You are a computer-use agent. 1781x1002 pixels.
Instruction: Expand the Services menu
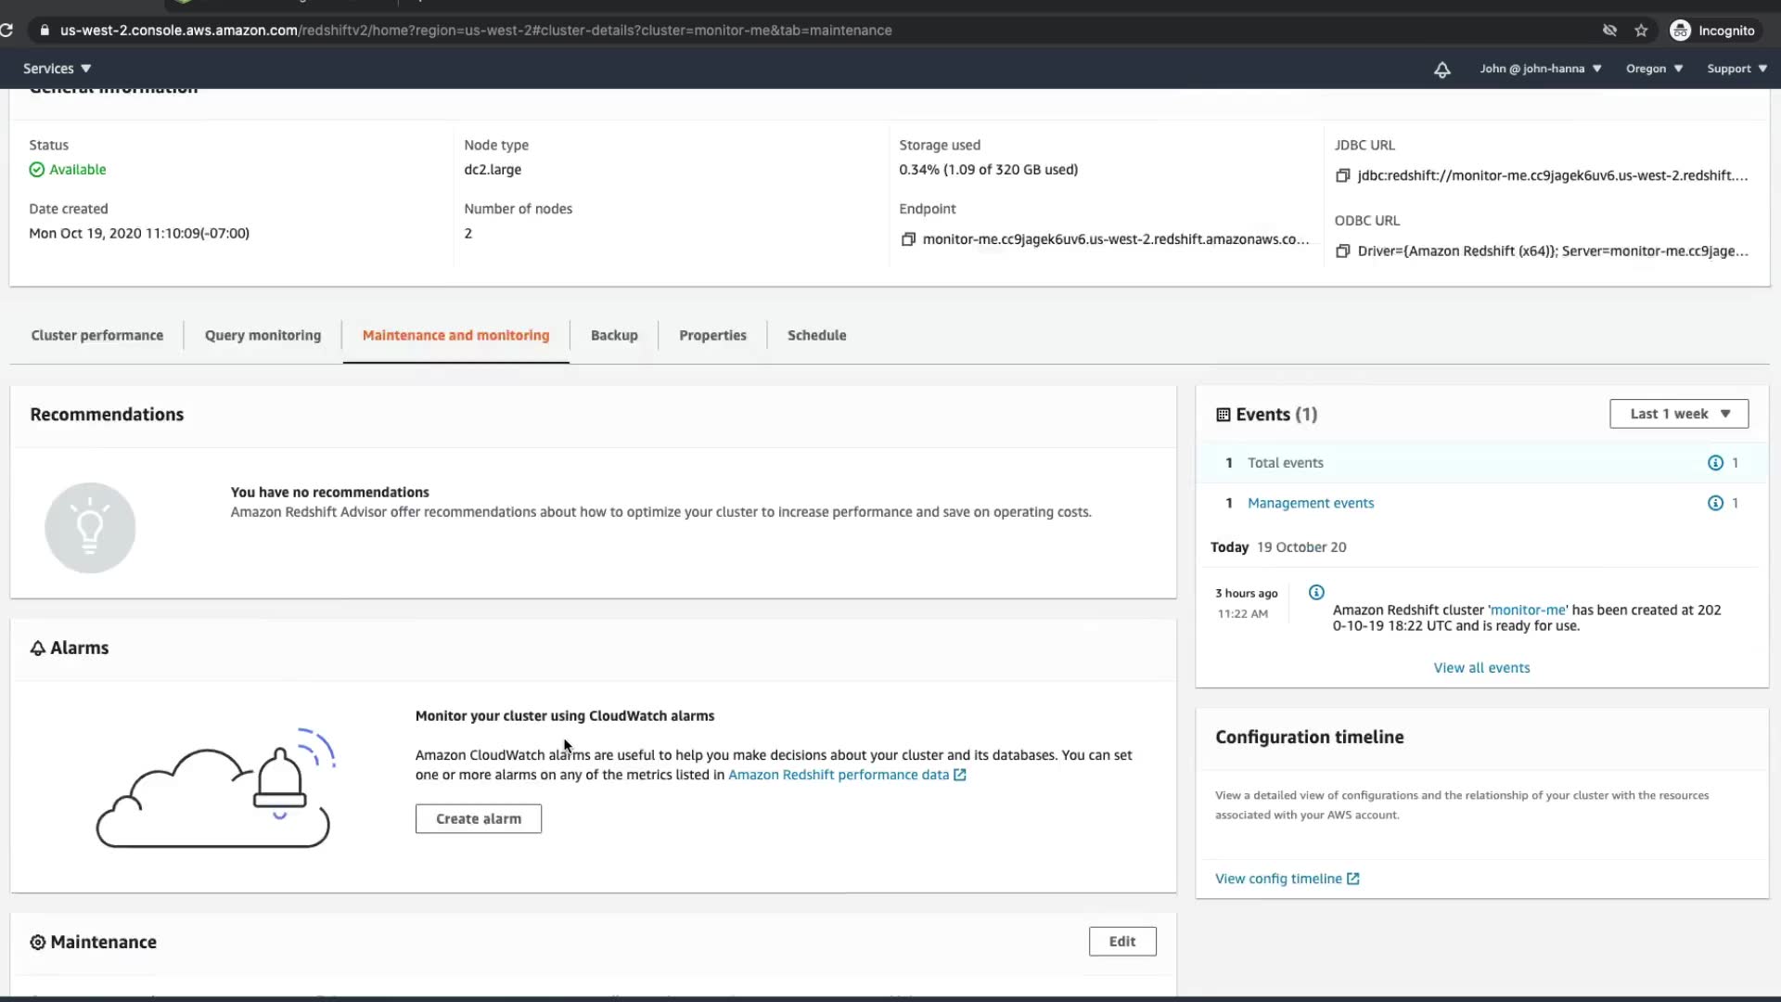[57, 69]
